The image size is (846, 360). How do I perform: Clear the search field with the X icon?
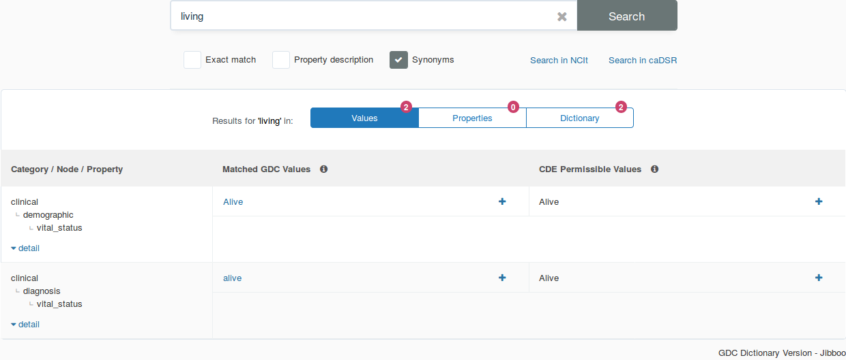coord(561,16)
